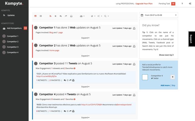This screenshot has width=195, height=121.
Task: Archive the Competitor 2 update card
Action: pos(134,46)
